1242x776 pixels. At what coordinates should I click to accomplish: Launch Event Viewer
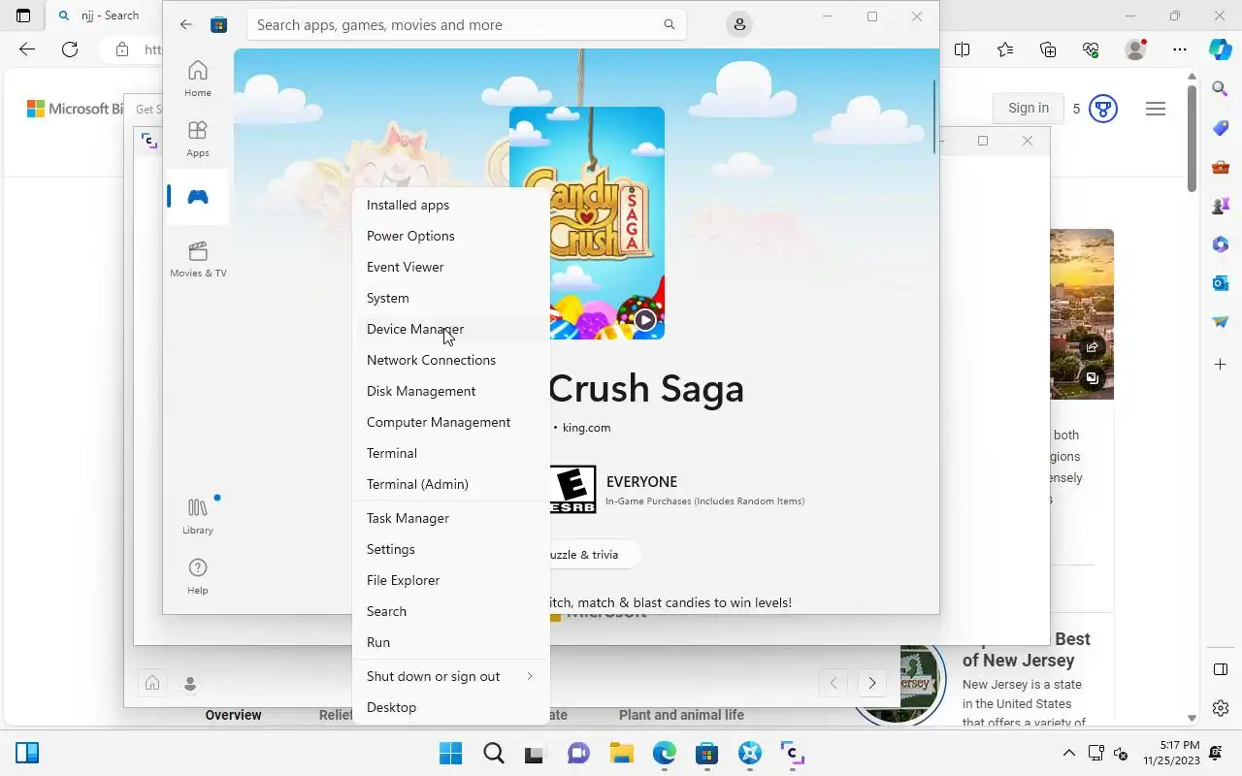pos(451,267)
